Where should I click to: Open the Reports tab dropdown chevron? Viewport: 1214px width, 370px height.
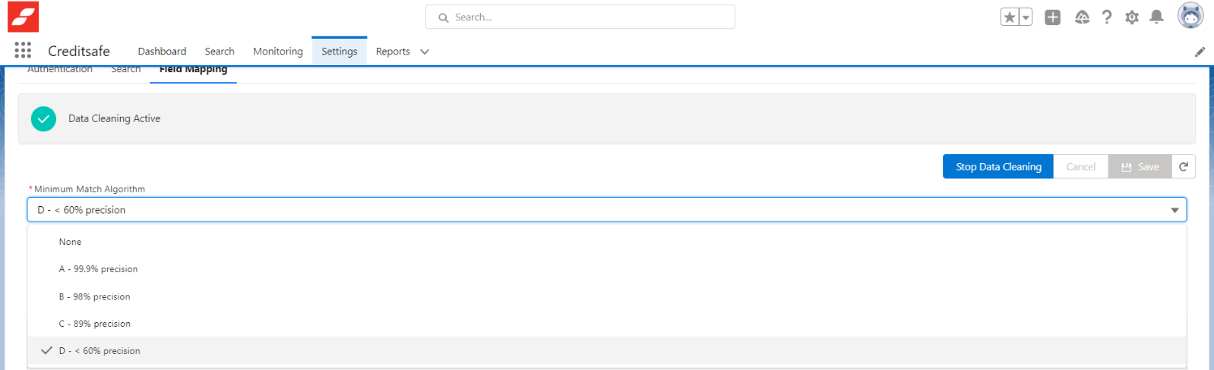coord(425,52)
